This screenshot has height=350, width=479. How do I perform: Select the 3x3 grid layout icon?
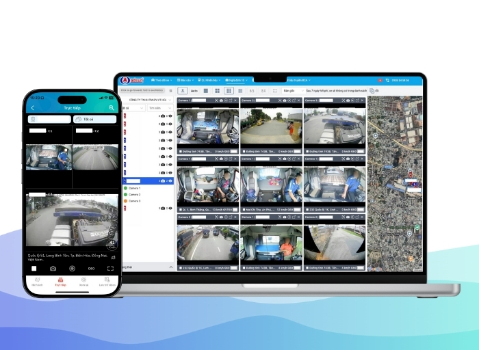pos(229,90)
